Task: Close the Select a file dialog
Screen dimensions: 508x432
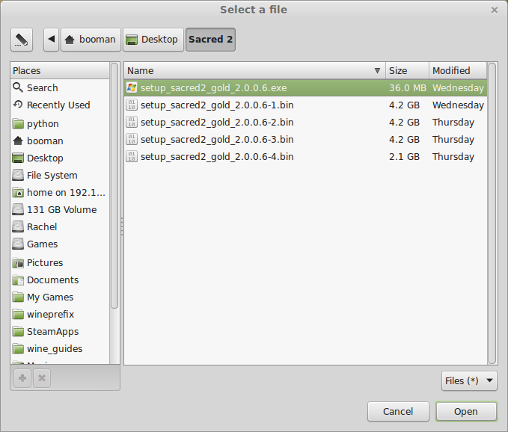Action: coord(494,10)
